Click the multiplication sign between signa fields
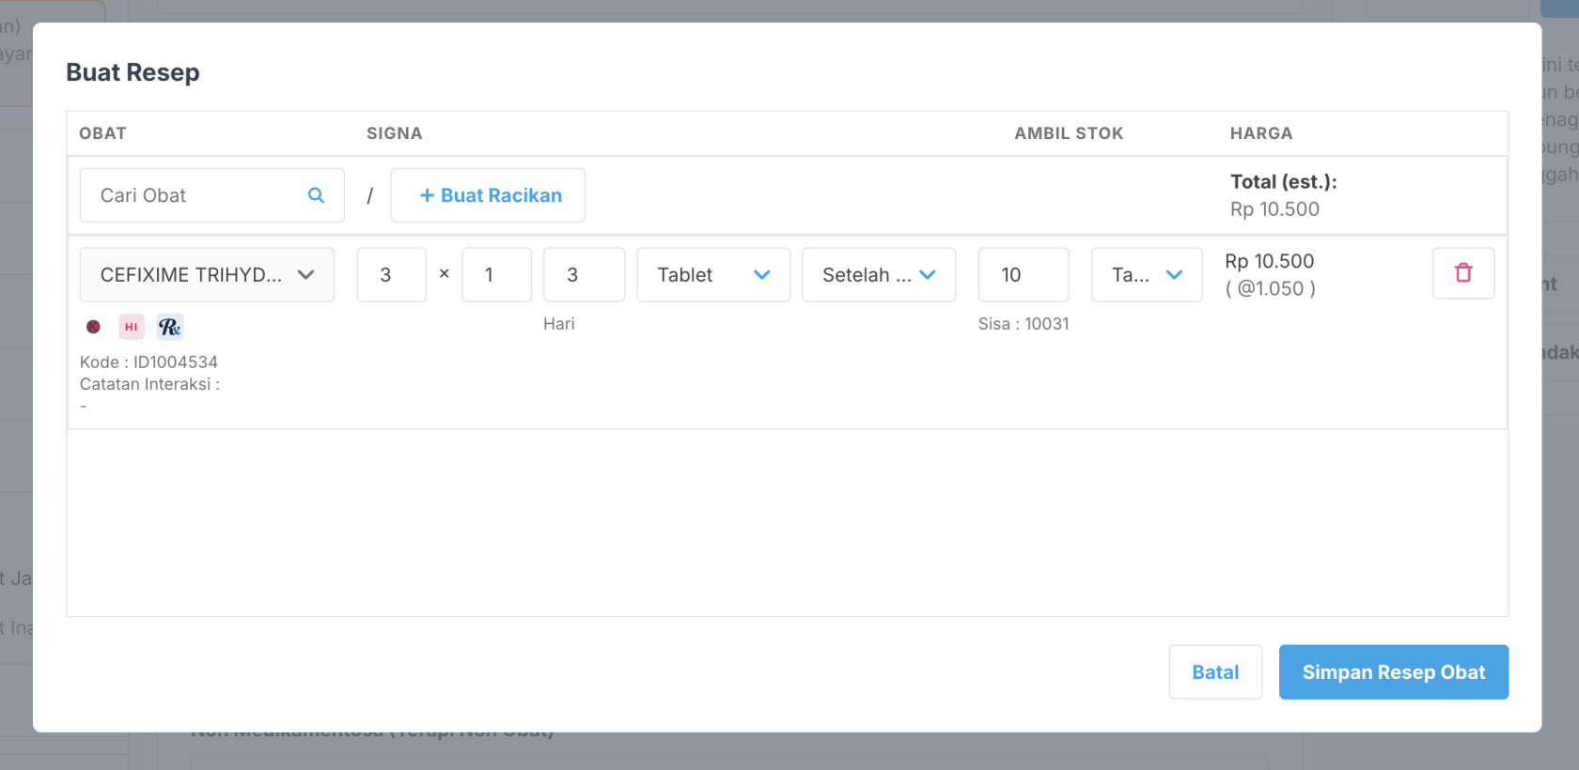The width and height of the screenshot is (1579, 770). [x=445, y=274]
